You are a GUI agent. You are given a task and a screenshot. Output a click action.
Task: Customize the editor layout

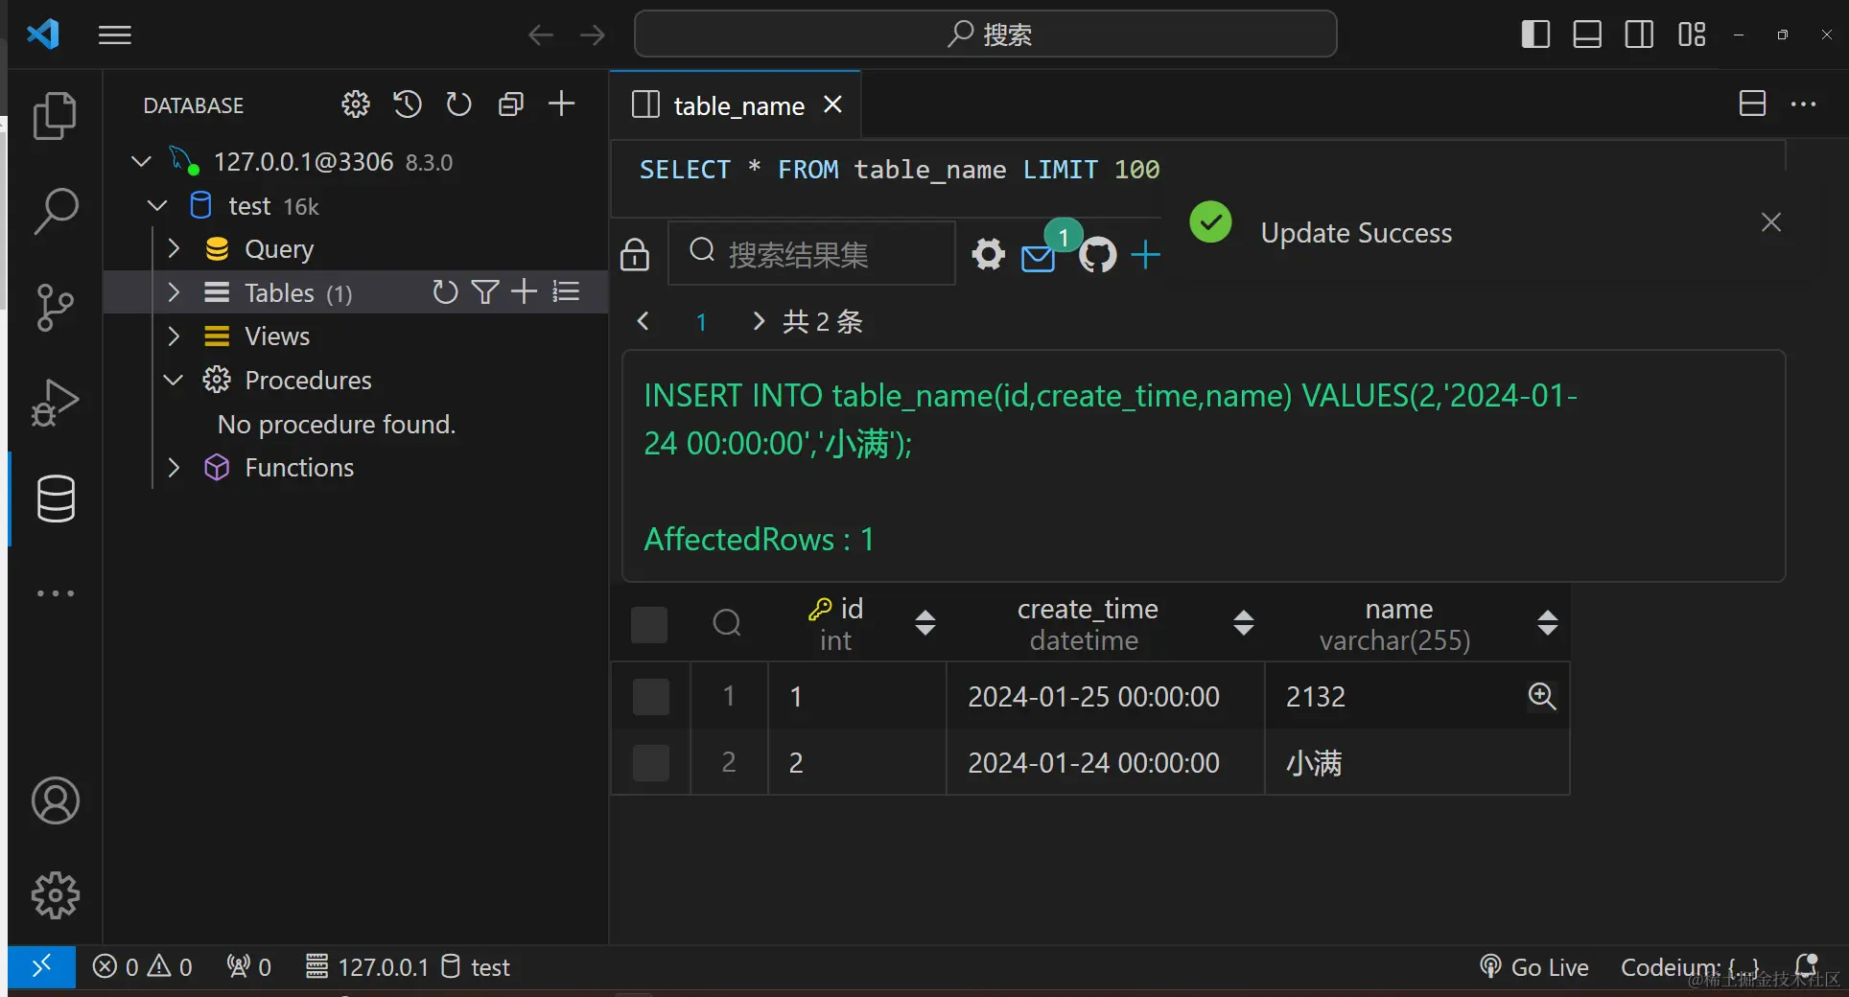point(1692,35)
